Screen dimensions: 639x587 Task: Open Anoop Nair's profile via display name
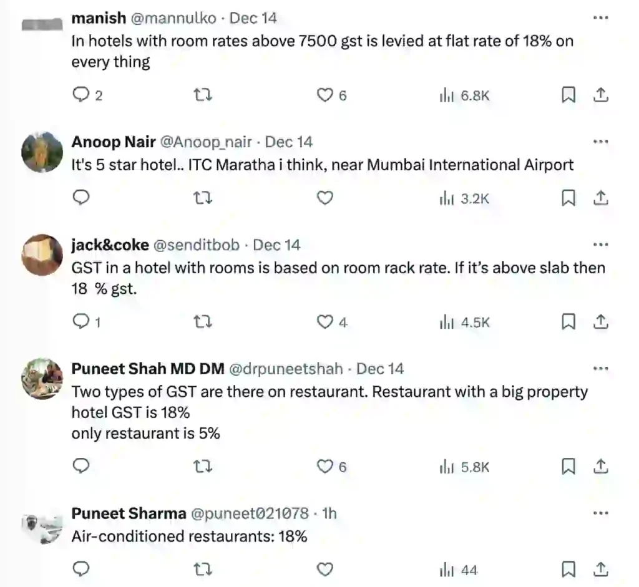(114, 142)
